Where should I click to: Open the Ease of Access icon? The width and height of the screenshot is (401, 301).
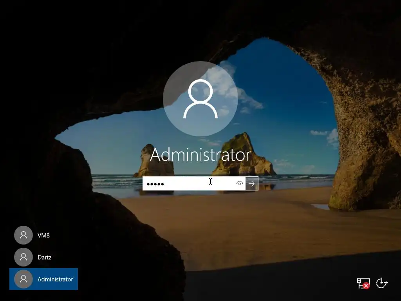pyautogui.click(x=382, y=283)
